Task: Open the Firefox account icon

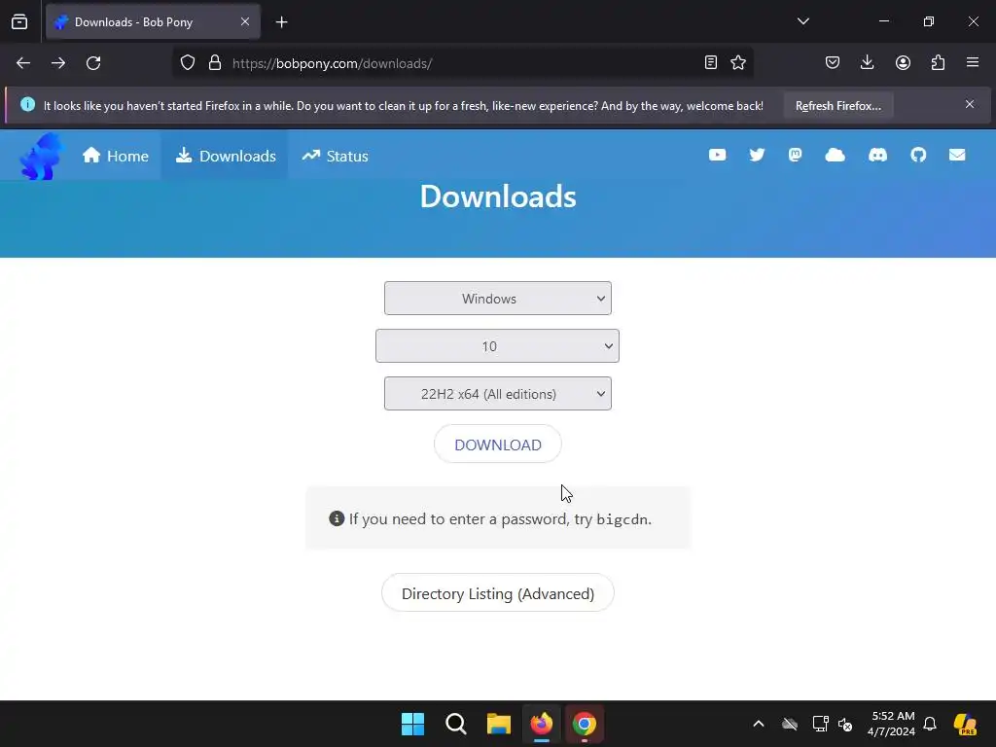Action: click(903, 62)
